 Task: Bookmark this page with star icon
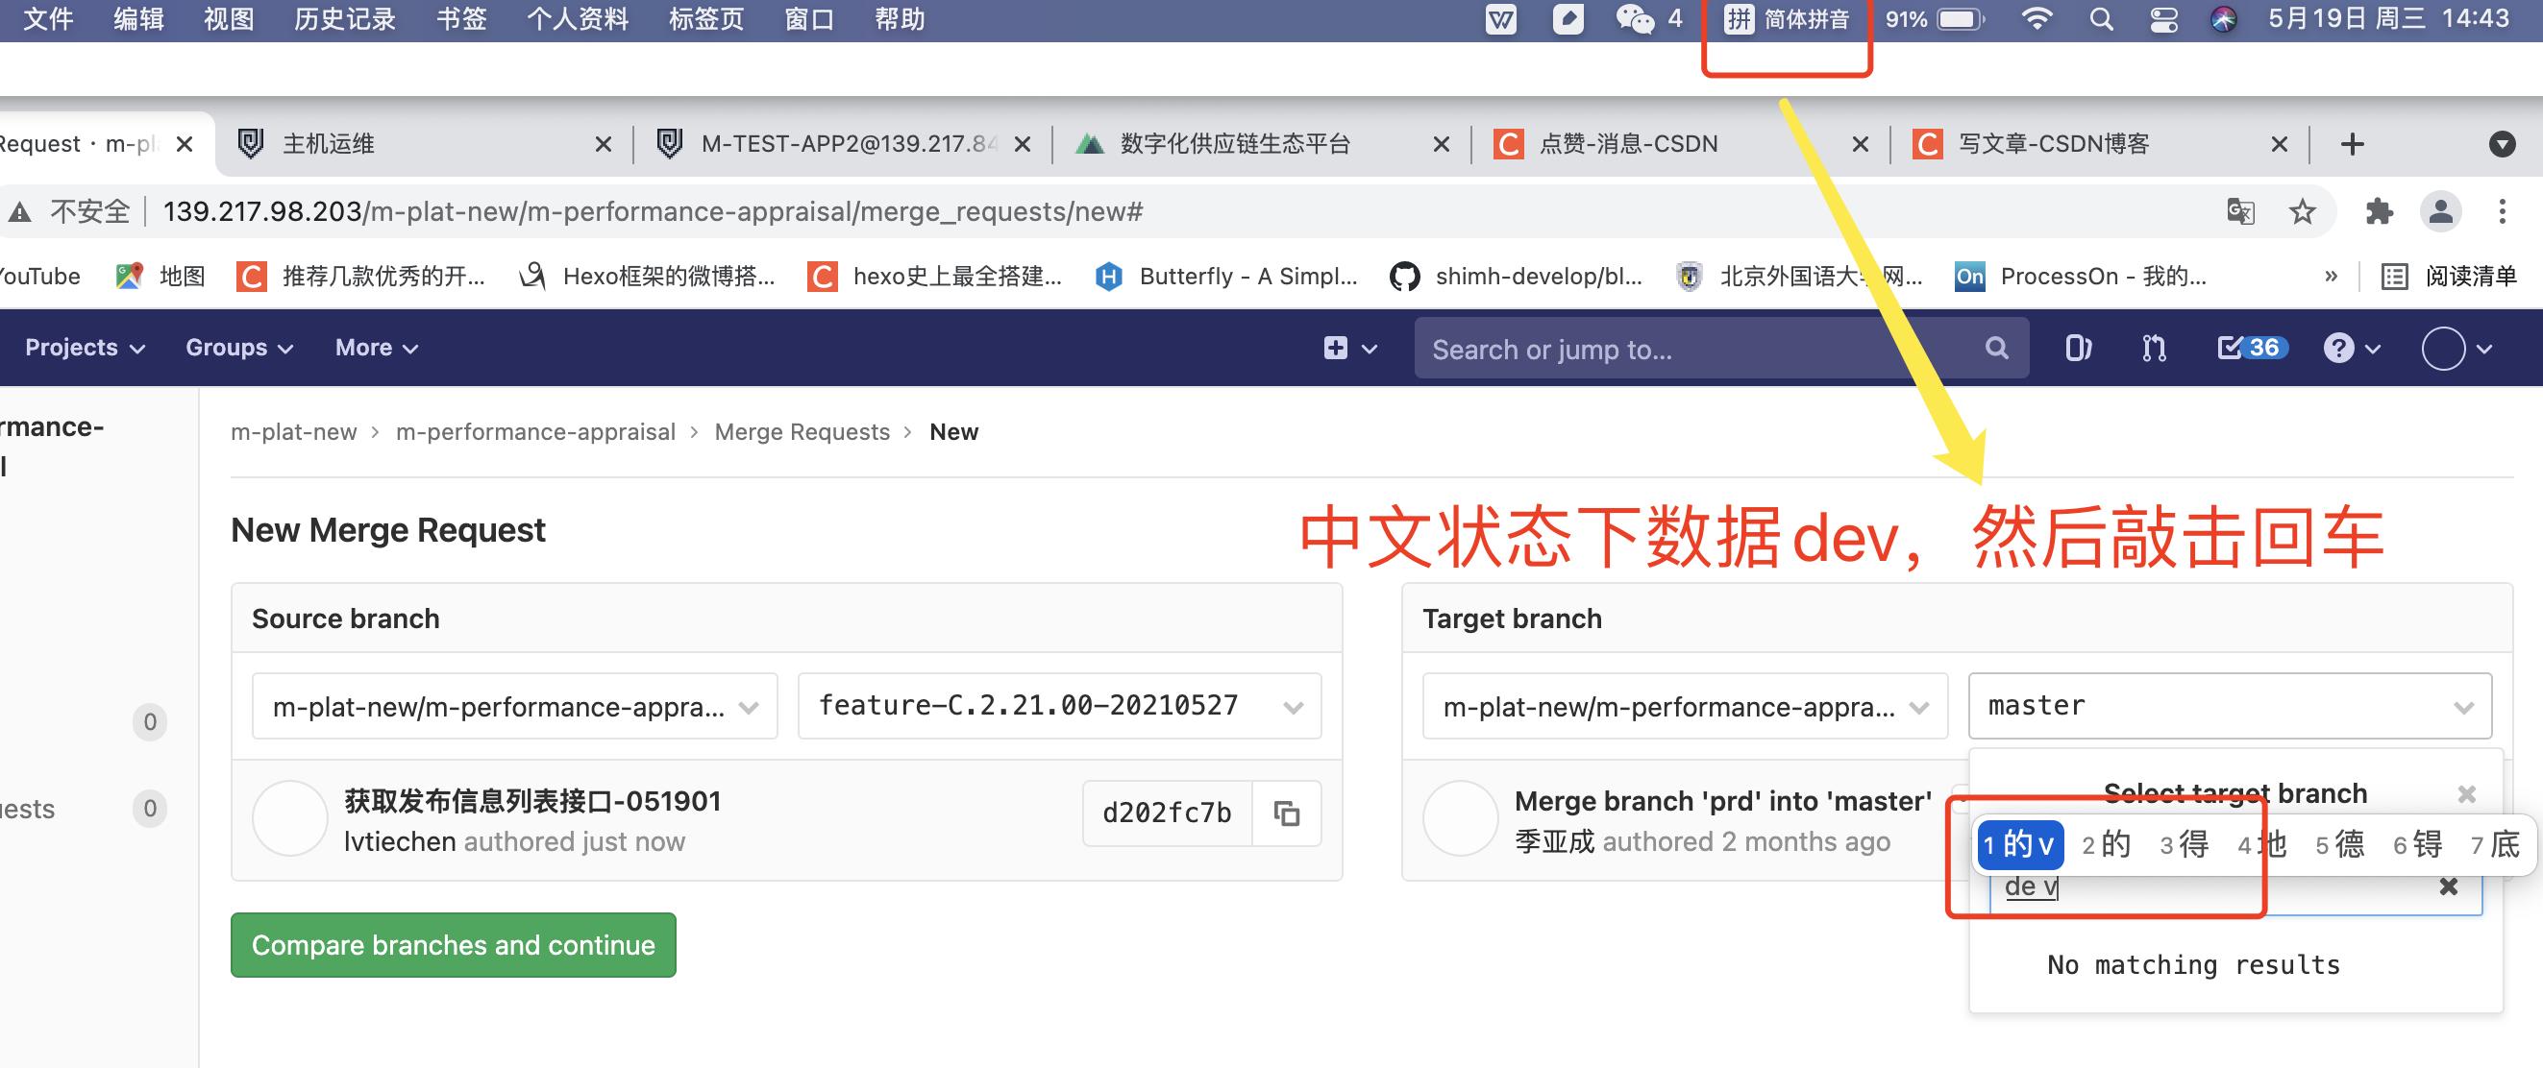tap(2302, 211)
